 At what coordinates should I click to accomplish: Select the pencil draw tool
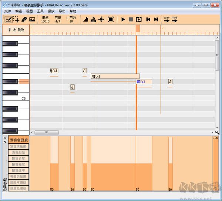coord(8,19)
